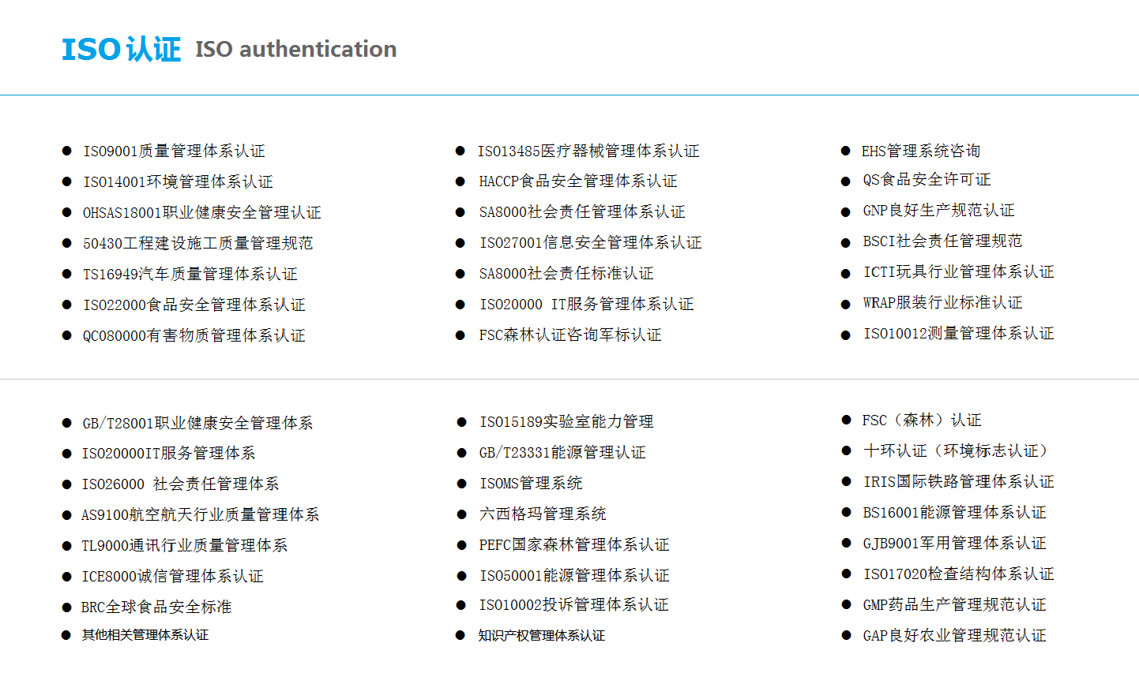1139x699 pixels.
Task: Click 知识产权管理体系认证
Action: click(541, 635)
